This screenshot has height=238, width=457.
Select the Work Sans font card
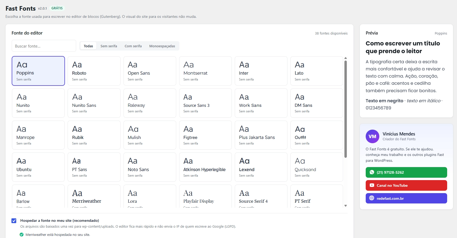pyautogui.click(x=261, y=103)
